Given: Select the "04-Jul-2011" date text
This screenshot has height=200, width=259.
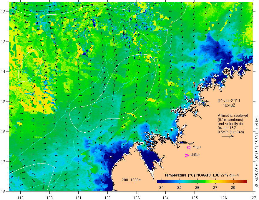Looking at the screenshot, I should point(229,101).
